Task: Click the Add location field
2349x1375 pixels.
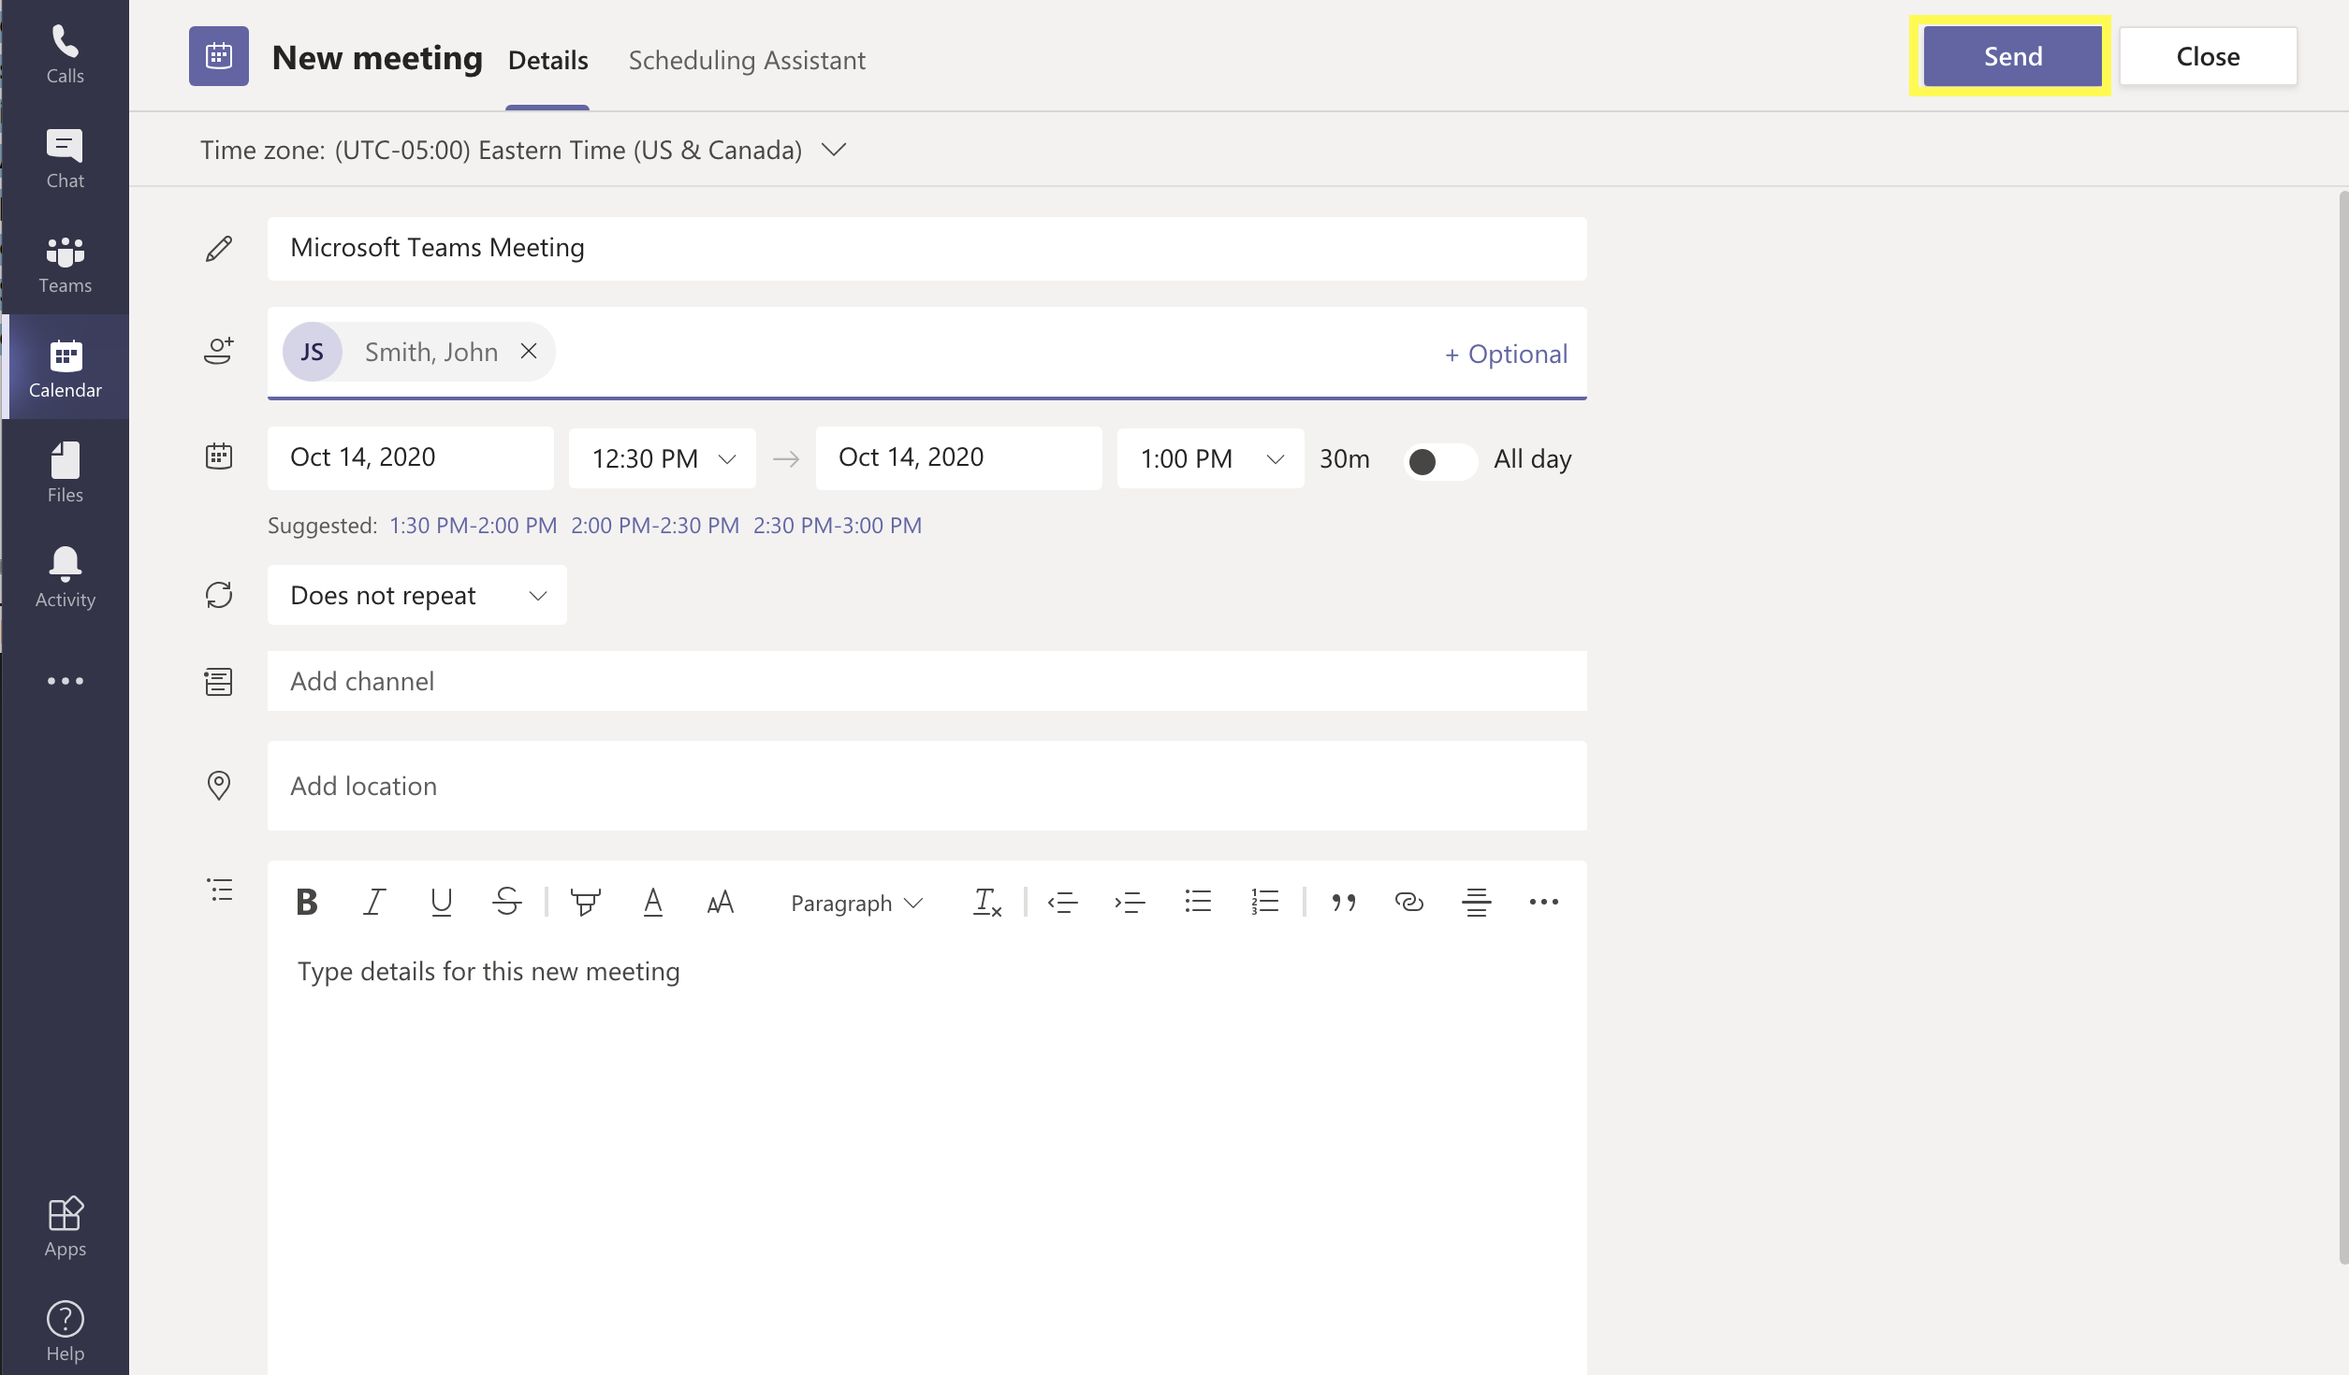Action: click(926, 786)
